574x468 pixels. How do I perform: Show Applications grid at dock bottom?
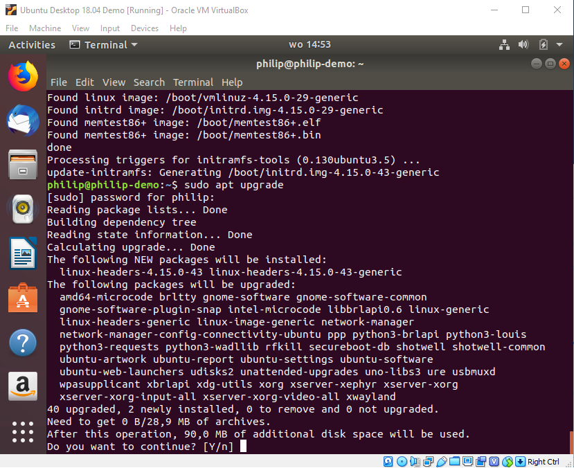(23, 432)
